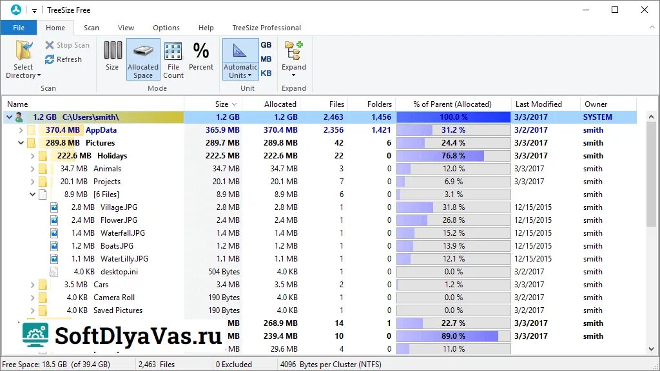Sort by the Size column header

click(213, 104)
